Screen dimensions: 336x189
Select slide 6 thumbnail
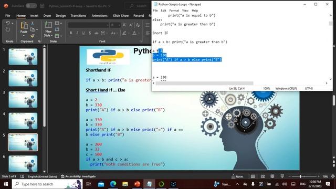[23, 163]
